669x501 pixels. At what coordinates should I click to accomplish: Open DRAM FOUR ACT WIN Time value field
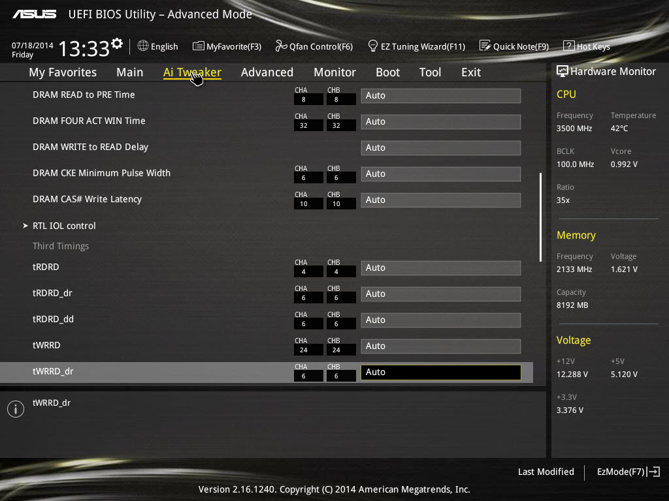(x=441, y=121)
